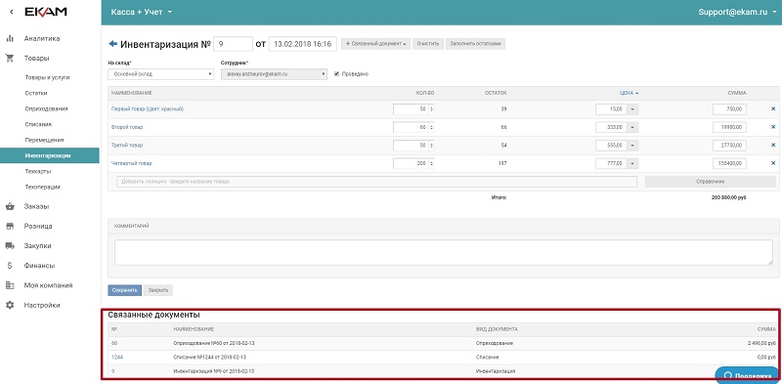Open price dropdown for Второй товар

click(632, 127)
